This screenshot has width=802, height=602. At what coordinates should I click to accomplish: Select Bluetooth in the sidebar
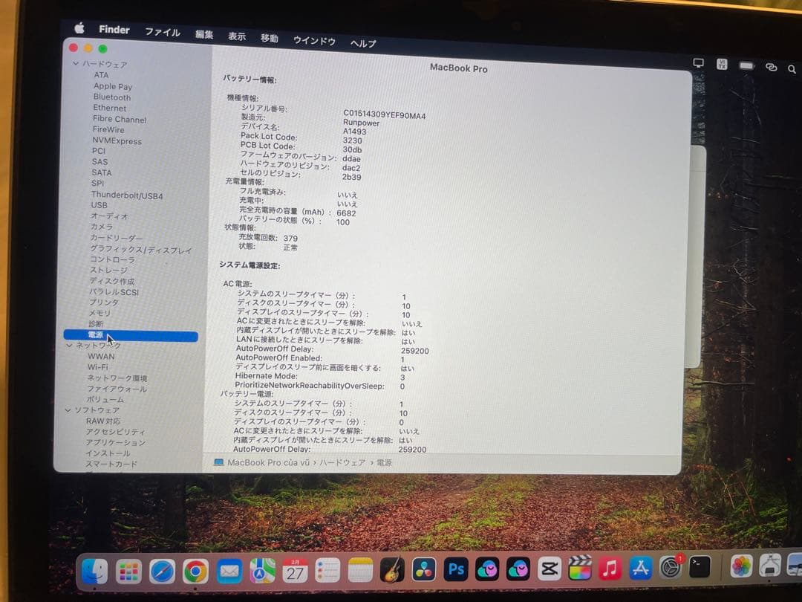click(112, 97)
